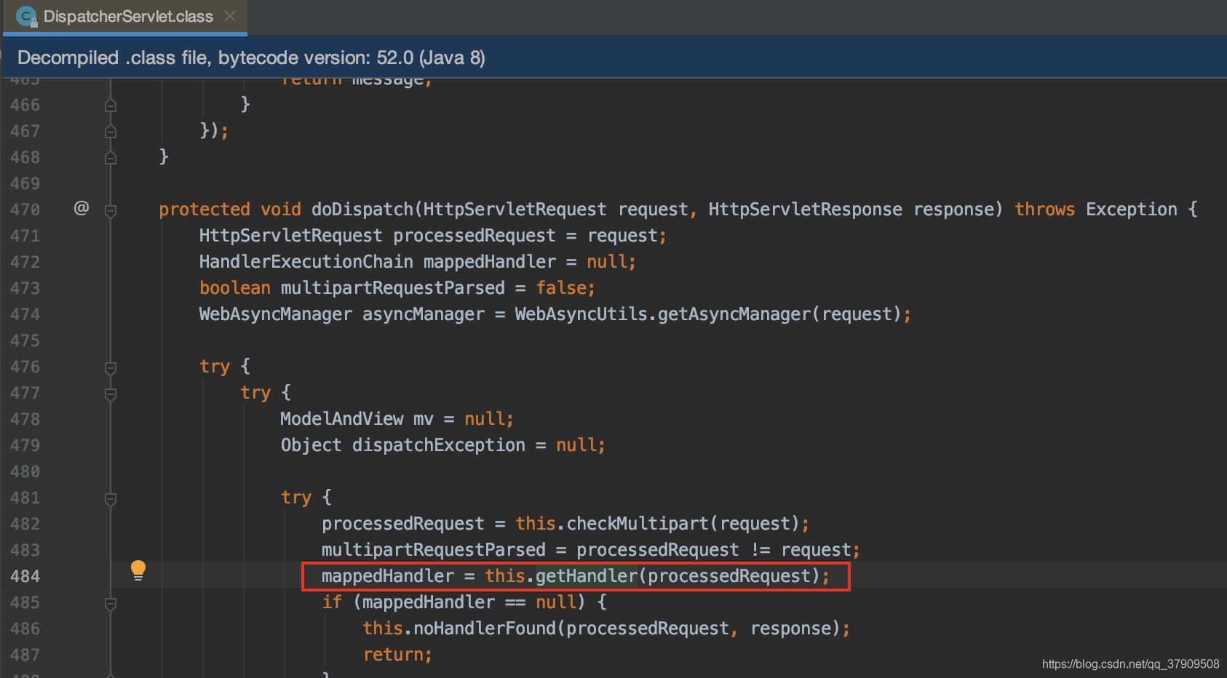The image size is (1227, 678).
Task: Collapse the nested try block at line 477
Action: [111, 394]
